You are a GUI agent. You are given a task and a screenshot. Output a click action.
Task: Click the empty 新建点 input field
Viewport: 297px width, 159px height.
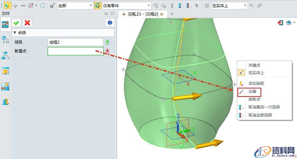click(x=75, y=51)
